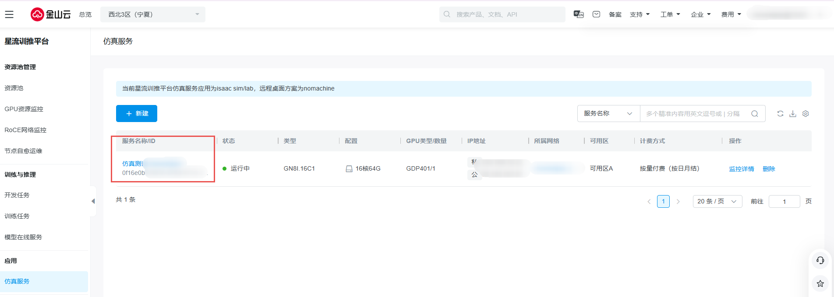
Task: Open the hamburger navigation menu
Action: click(x=9, y=14)
